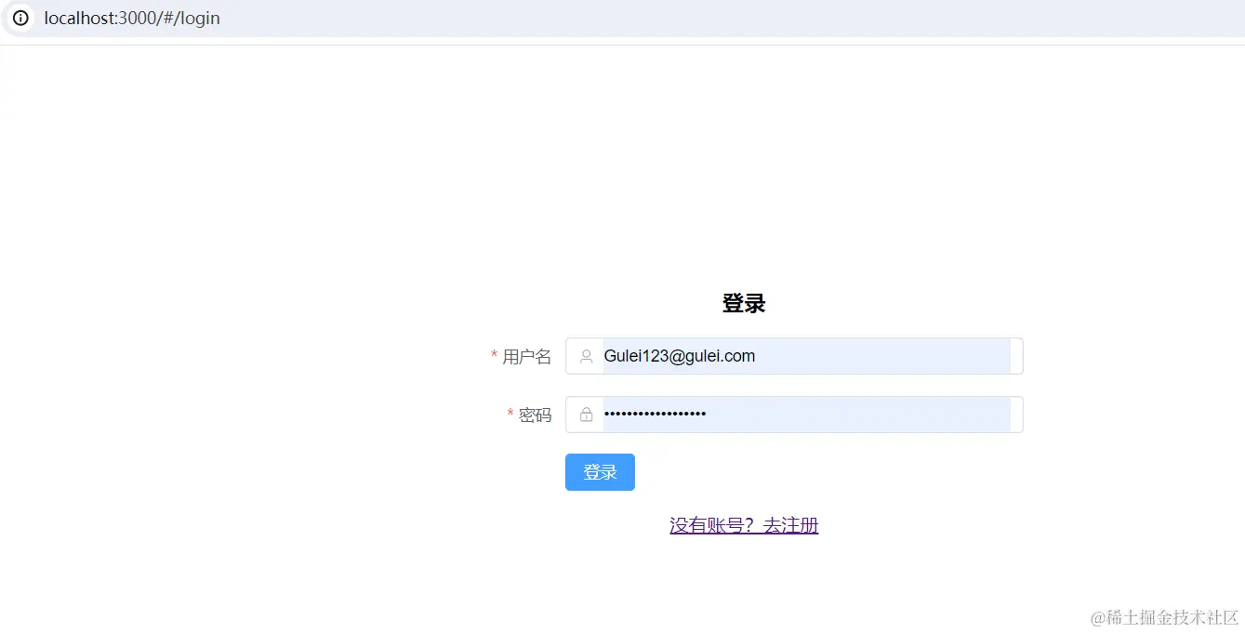Click the Gulei123@gulei.com text in username box

[679, 356]
